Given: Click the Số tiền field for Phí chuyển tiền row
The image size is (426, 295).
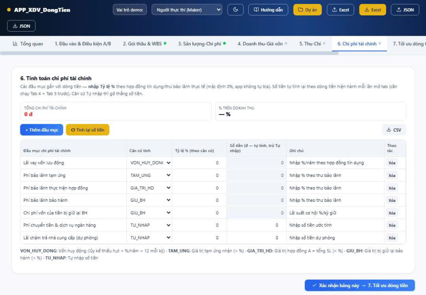Looking at the screenshot, I should coord(256,225).
